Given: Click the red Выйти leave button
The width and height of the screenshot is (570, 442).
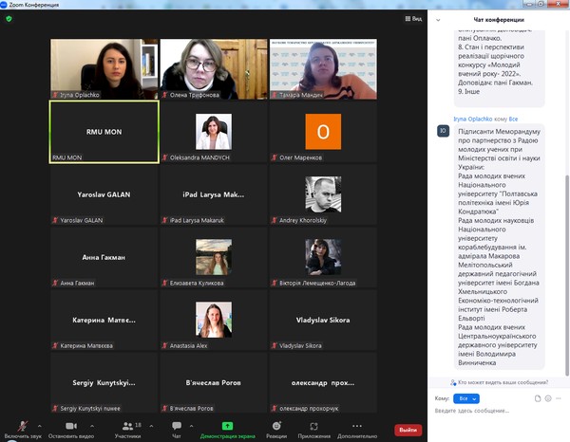Looking at the screenshot, I should [x=408, y=430].
